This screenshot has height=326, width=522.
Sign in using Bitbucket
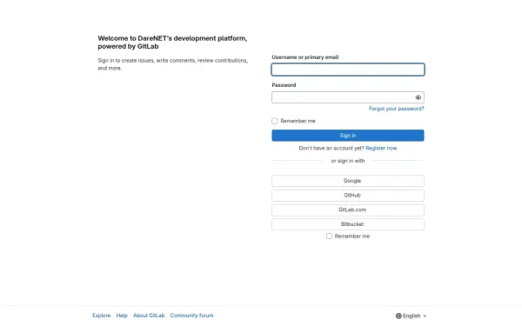point(348,224)
